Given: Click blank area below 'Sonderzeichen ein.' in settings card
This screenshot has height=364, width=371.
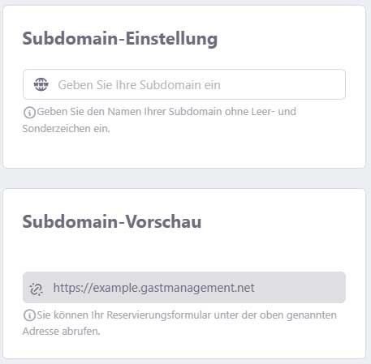Looking at the screenshot, I should point(184,152).
